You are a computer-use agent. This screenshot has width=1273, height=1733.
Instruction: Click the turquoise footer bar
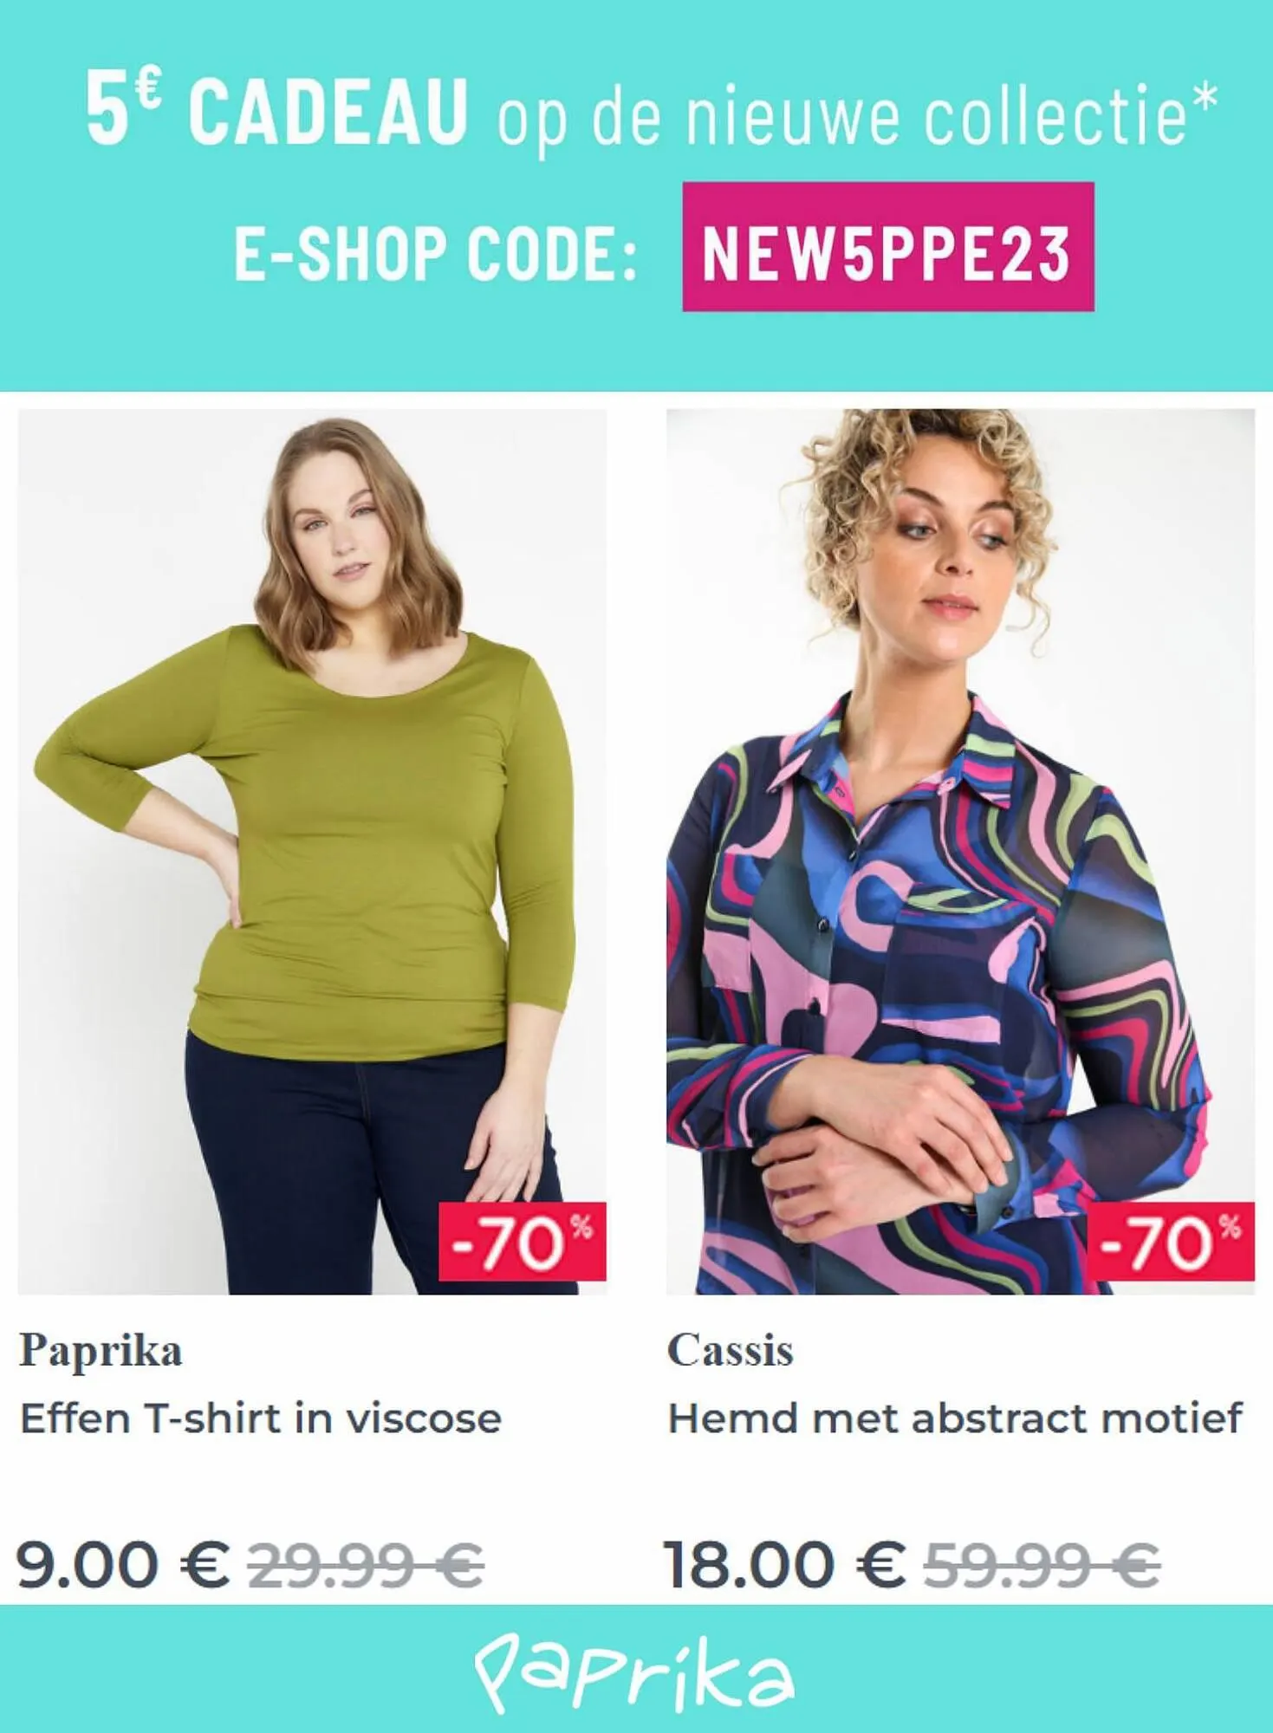click(636, 1669)
